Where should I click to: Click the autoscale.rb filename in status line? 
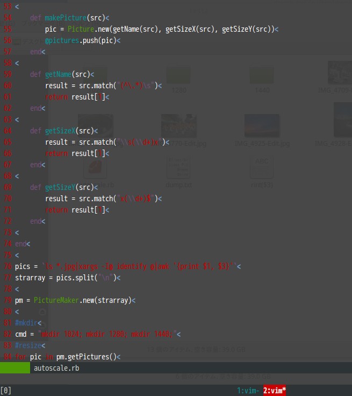pyautogui.click(x=56, y=368)
